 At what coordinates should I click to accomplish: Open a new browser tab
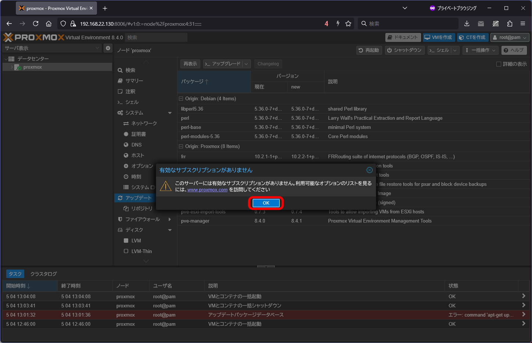tap(105, 8)
